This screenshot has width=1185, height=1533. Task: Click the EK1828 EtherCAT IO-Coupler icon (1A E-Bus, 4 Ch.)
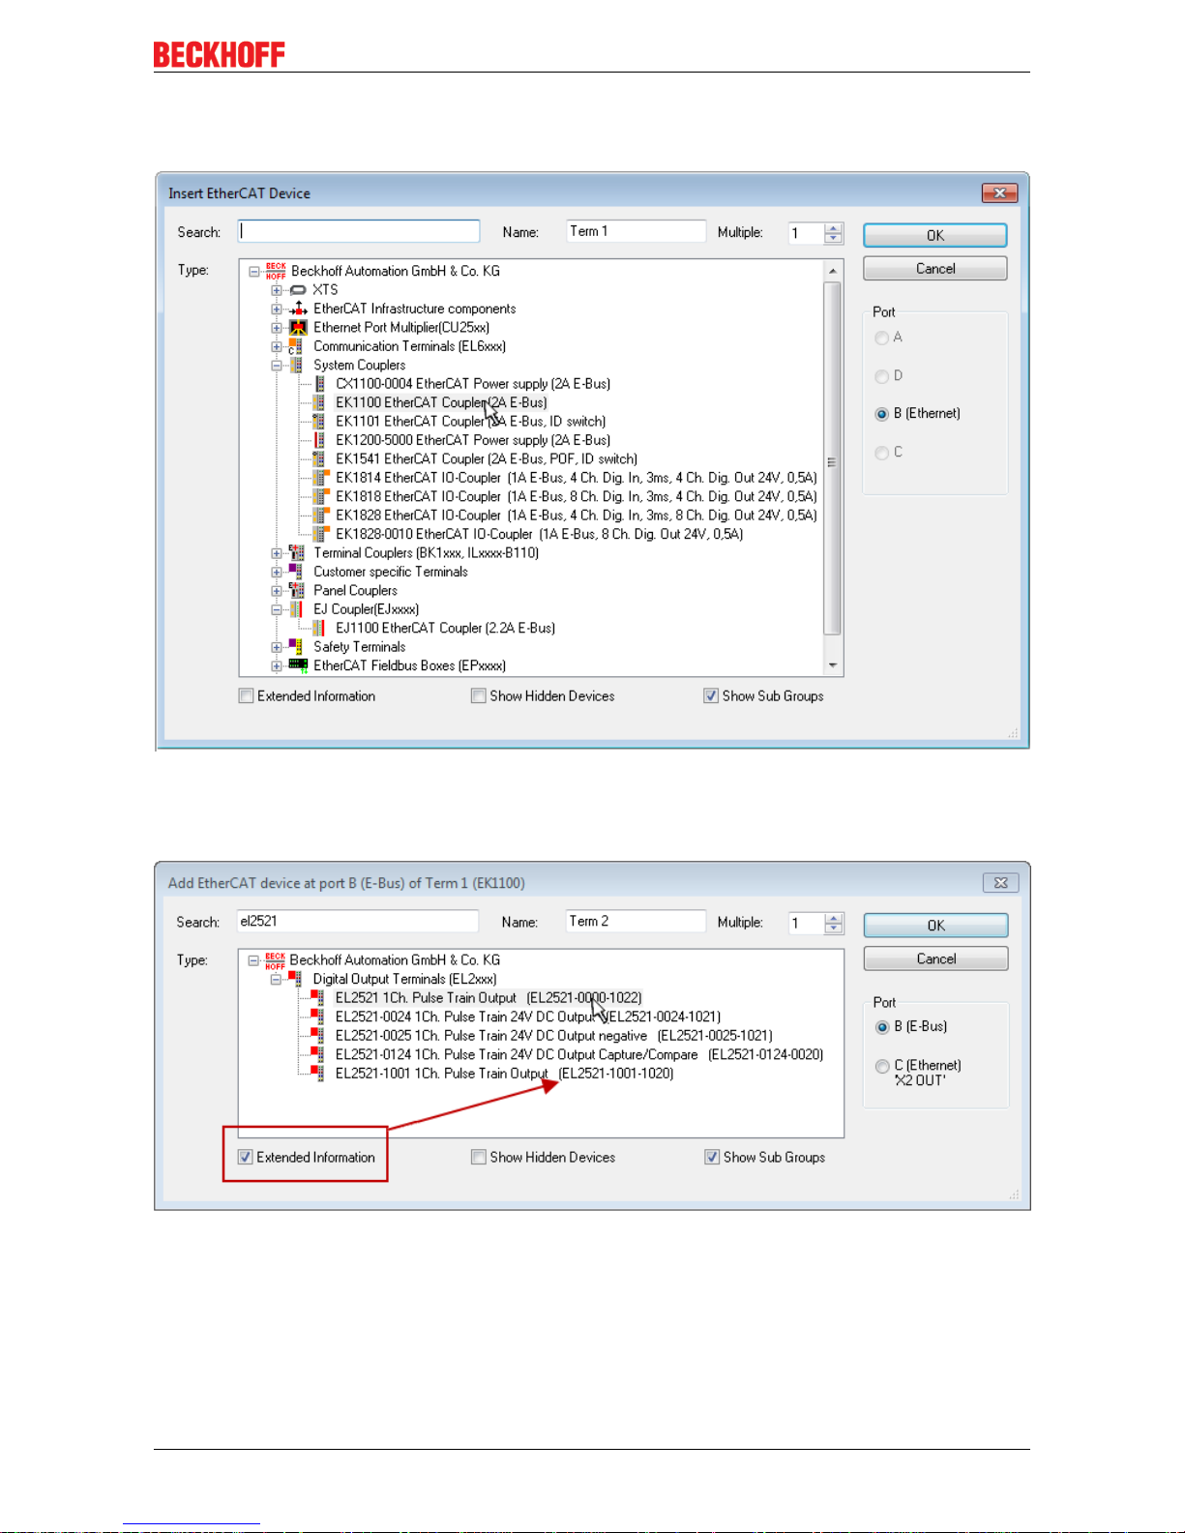320,516
